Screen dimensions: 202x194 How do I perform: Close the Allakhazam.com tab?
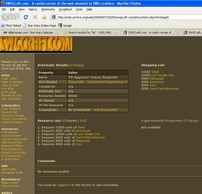click(x=57, y=33)
